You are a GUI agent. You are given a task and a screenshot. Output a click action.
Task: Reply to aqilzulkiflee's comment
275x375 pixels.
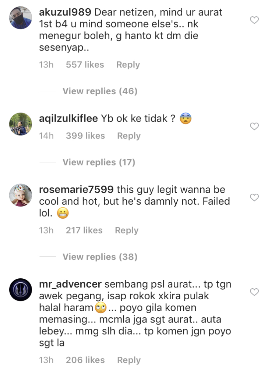coord(129,136)
